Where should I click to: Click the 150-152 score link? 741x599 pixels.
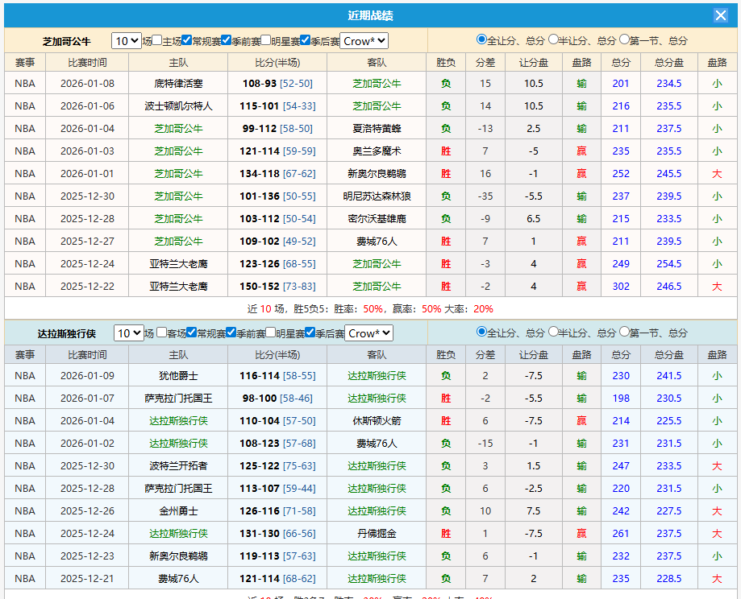coord(258,287)
